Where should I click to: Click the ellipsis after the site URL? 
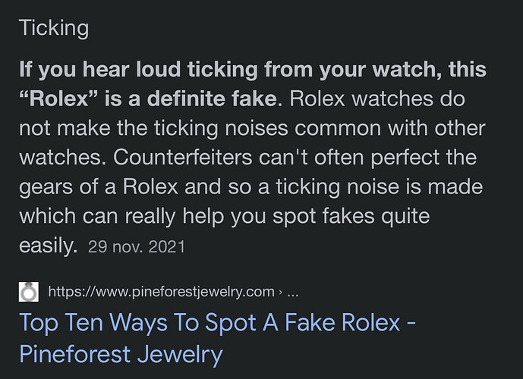coord(292,295)
